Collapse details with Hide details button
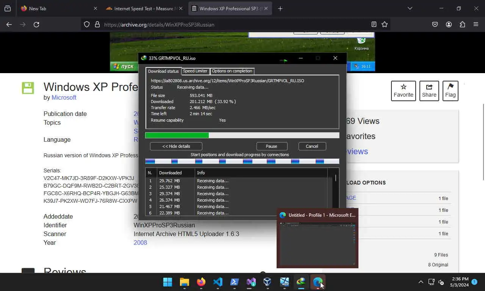485x291 pixels. [x=176, y=146]
